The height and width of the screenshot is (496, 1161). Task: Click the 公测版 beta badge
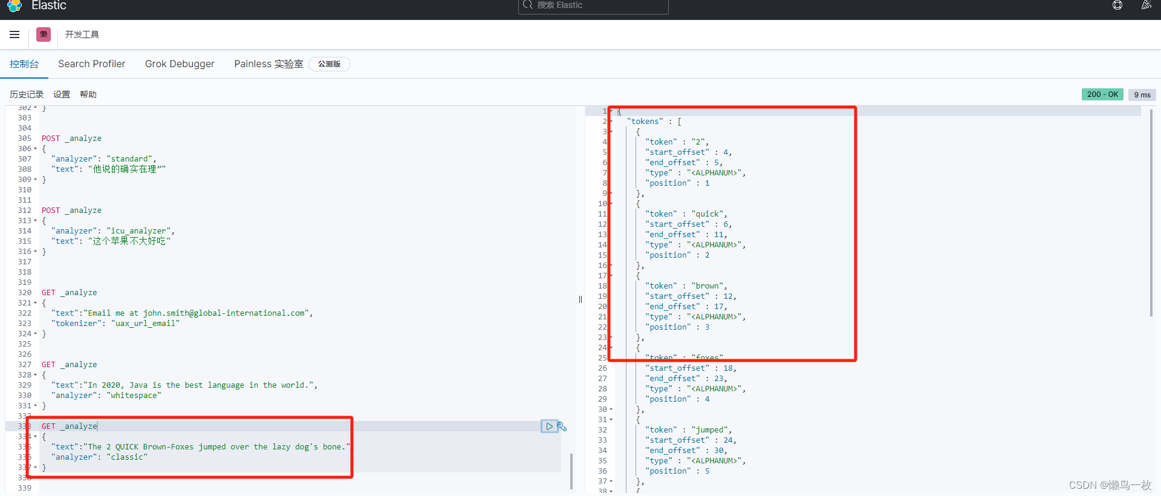329,64
